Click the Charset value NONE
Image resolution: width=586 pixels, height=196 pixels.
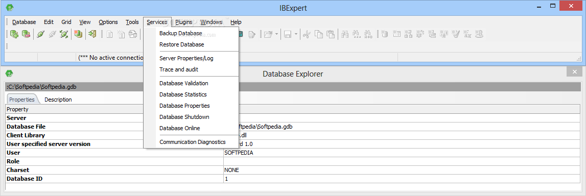tap(402, 170)
